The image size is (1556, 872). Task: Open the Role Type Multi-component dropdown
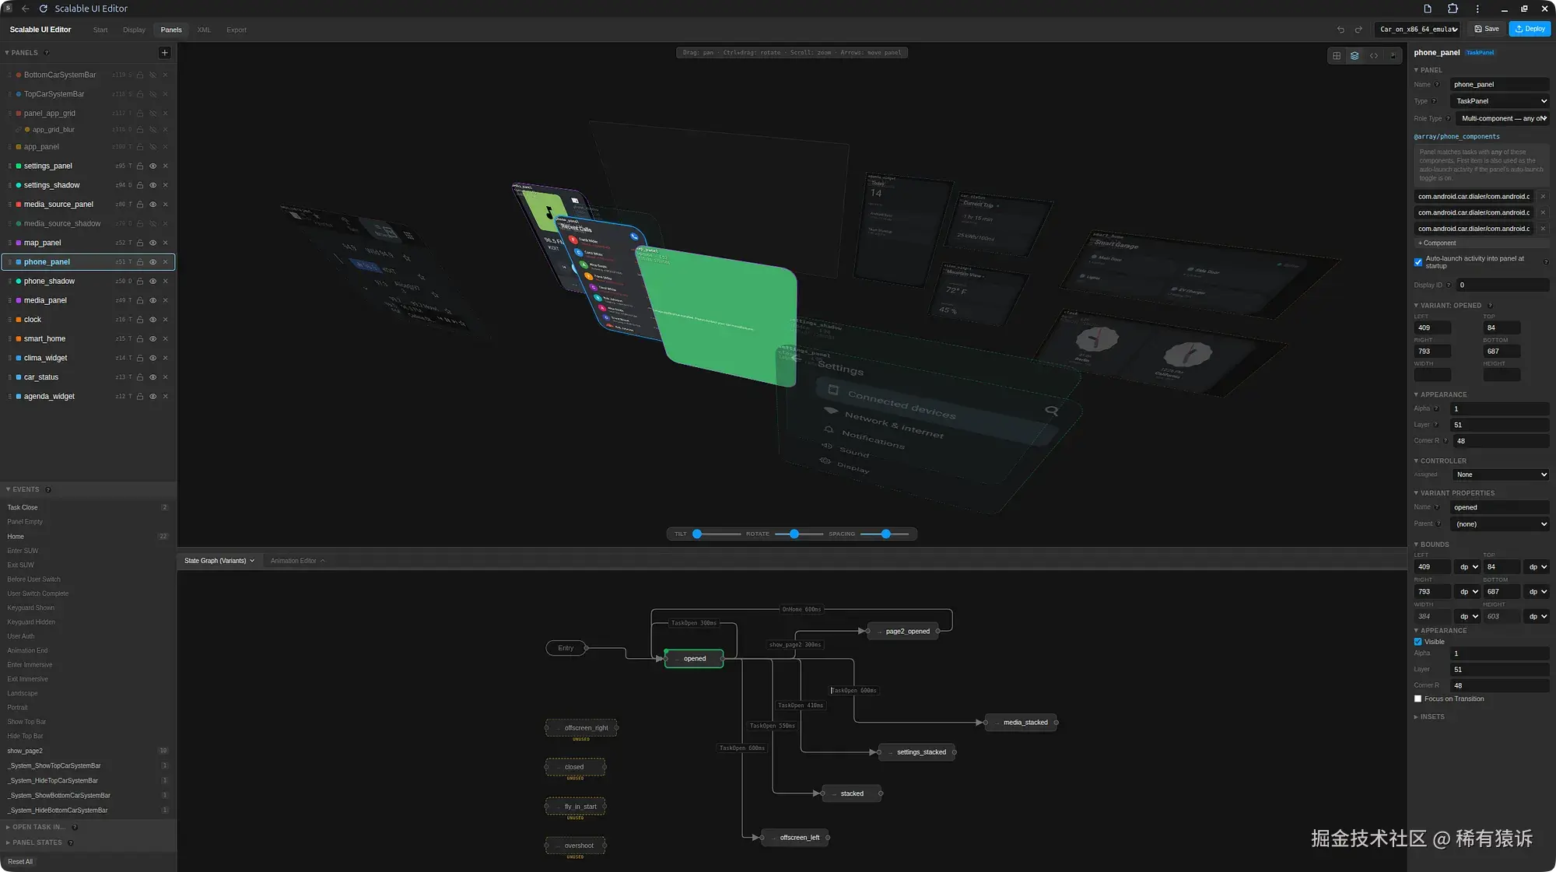[1502, 119]
